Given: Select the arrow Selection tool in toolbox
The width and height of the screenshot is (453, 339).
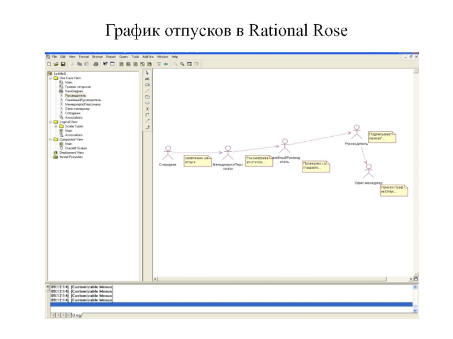Looking at the screenshot, I should tap(148, 73).
